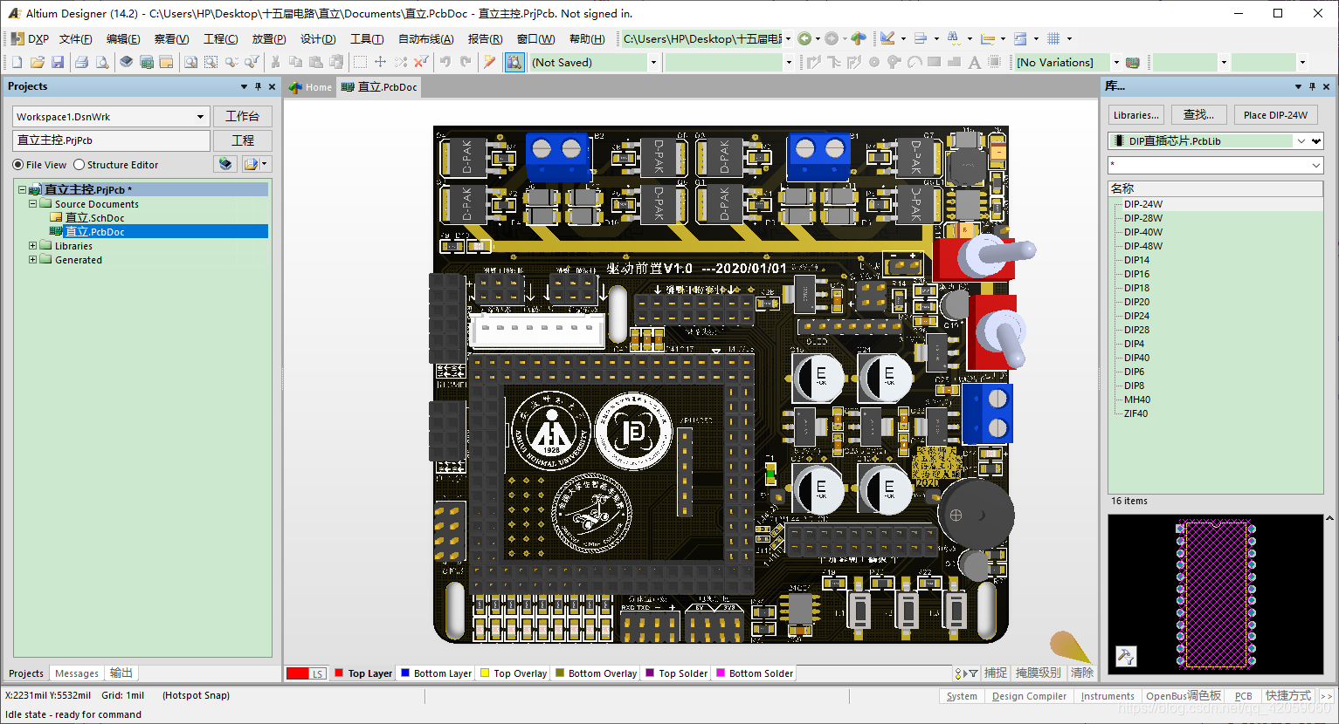Open the Not Saved view dropdown arrow
1339x724 pixels.
coord(652,63)
